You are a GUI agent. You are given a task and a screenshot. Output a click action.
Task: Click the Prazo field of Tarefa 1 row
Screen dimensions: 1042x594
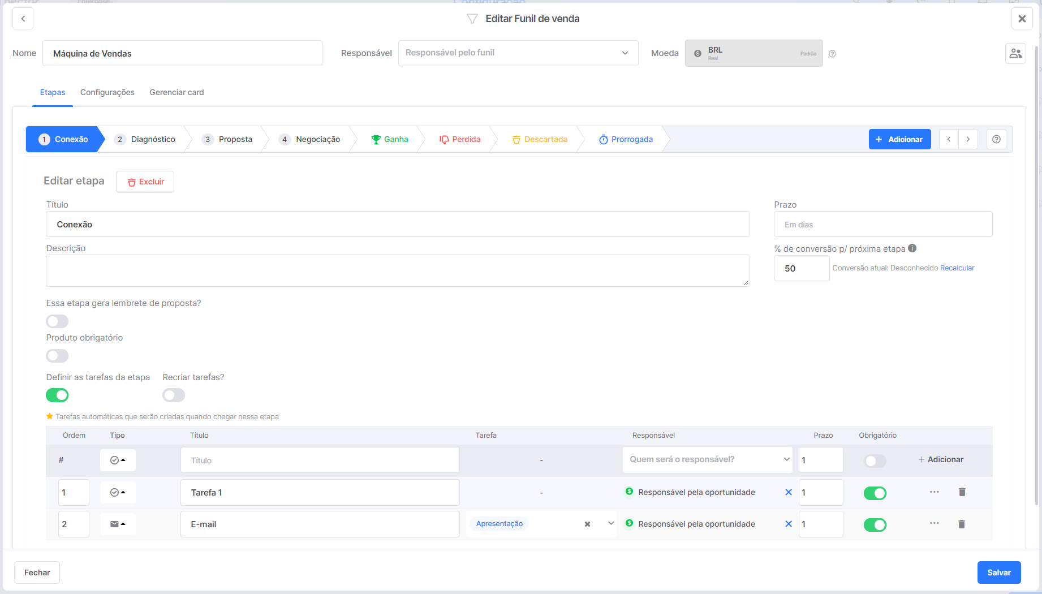821,492
